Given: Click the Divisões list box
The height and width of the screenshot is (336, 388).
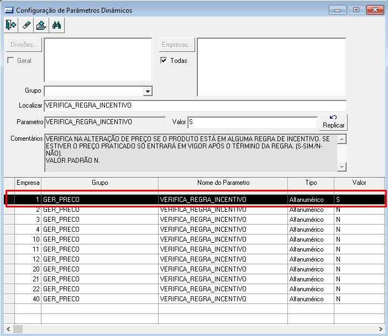Looking at the screenshot, I should [98, 60].
